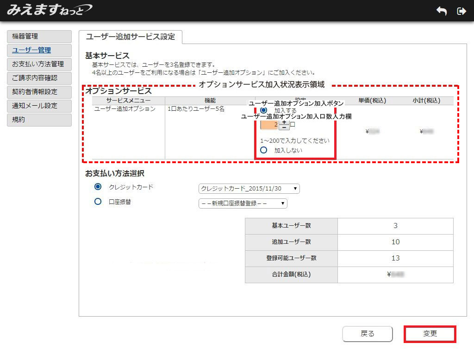Increase unit count with plus button
This screenshot has height=356, width=474.
284,122
